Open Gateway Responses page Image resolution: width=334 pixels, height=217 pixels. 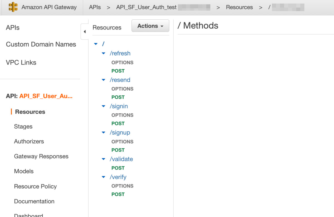[x=41, y=156]
